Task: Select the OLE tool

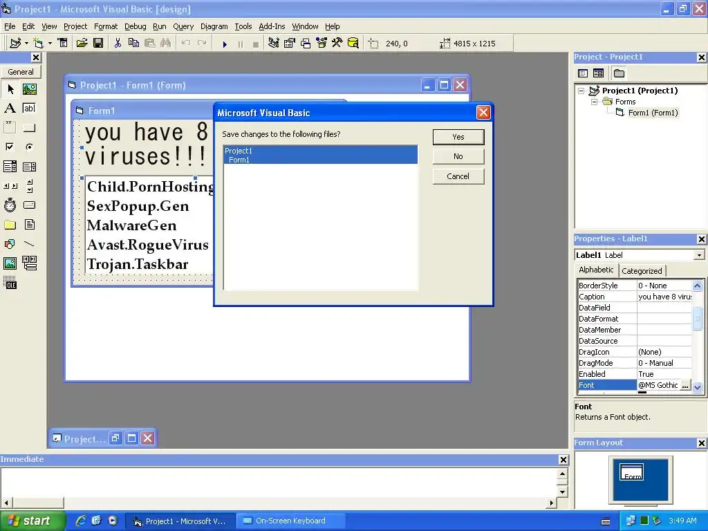Action: tap(10, 283)
